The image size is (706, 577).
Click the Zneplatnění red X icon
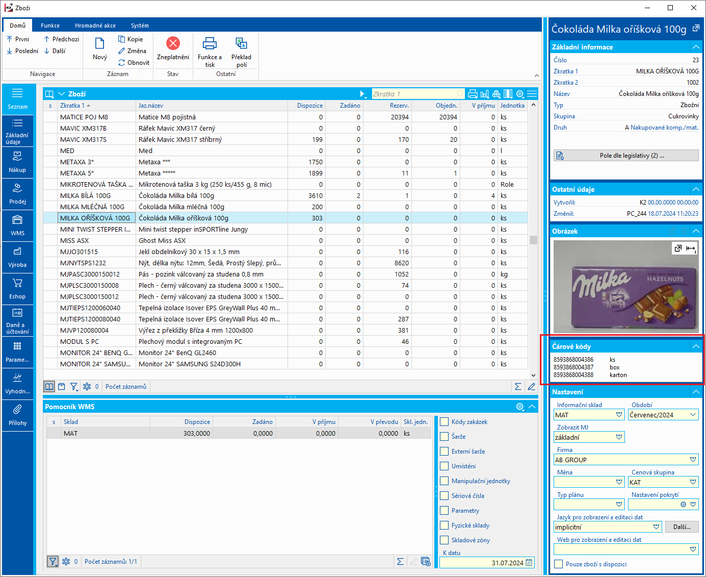coord(173,43)
